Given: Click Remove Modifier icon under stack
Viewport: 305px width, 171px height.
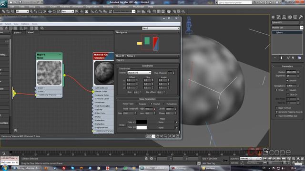Looking at the screenshot, I should pos(293,58).
